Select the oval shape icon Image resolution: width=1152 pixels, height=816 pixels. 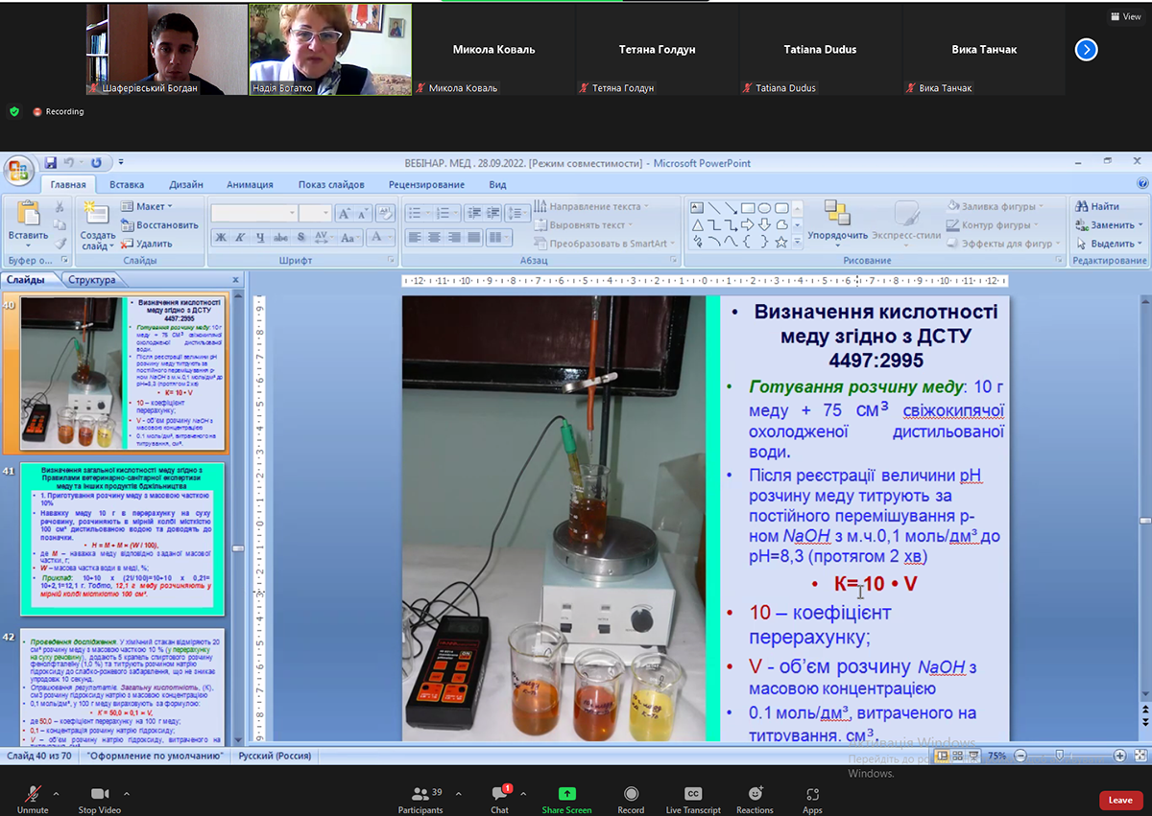coord(764,207)
